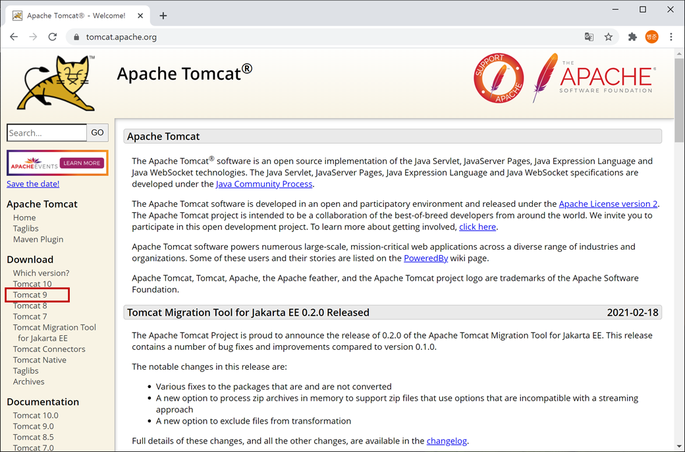The image size is (685, 452).
Task: Follow the PoweredBy wiki link
Action: point(425,258)
